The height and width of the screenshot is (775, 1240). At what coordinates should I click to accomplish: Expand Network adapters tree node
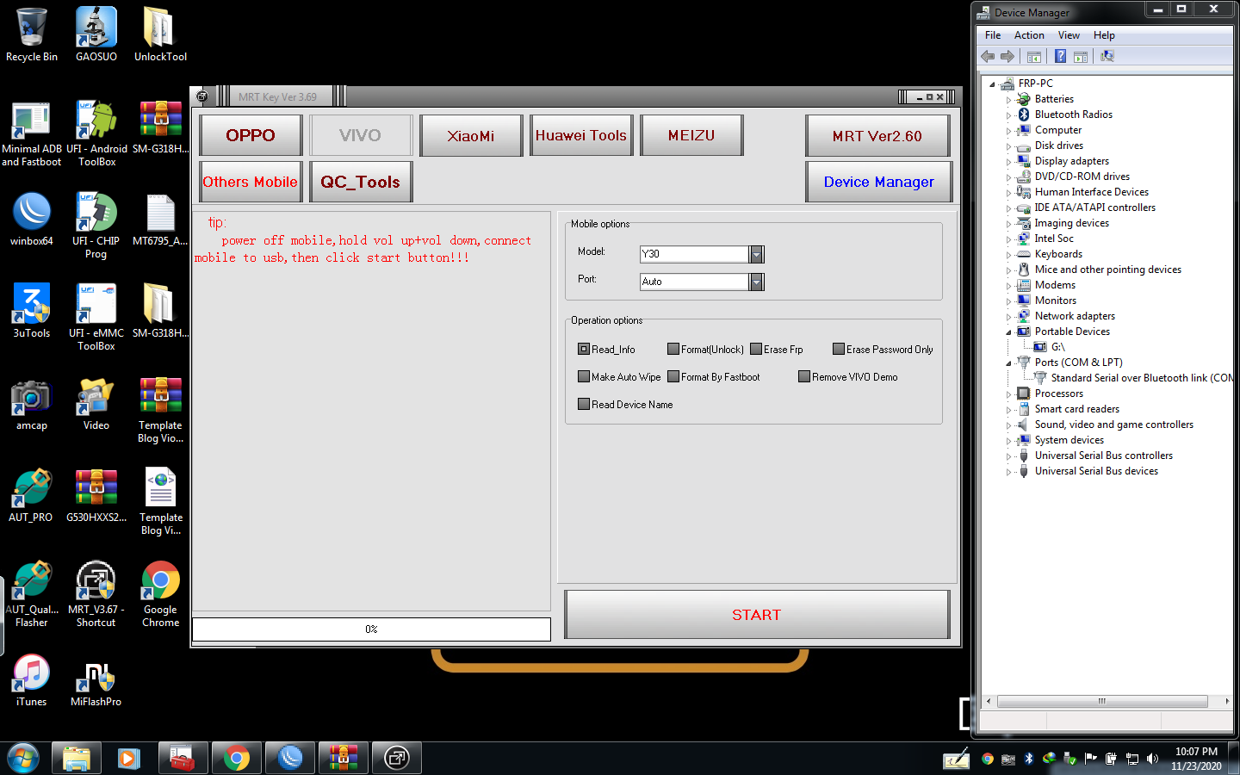[1008, 317]
